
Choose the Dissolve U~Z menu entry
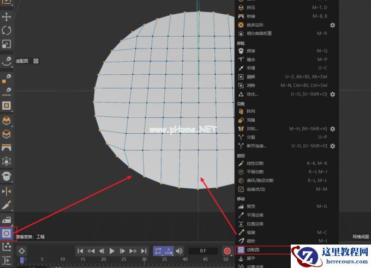click(x=286, y=77)
